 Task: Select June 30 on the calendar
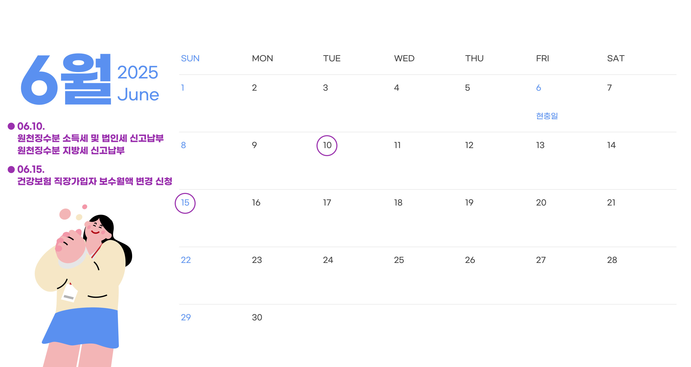257,317
